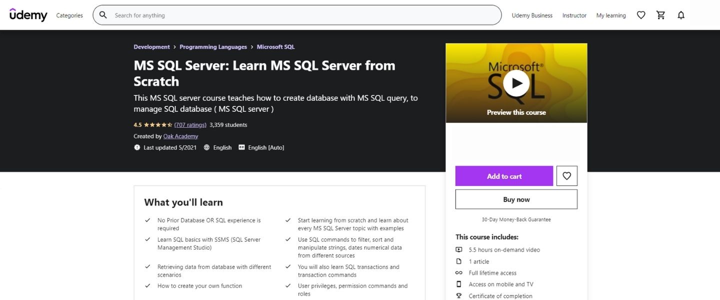Click breadcrumb chevron after Development
Screen dimensions: 720x300
click(x=175, y=47)
